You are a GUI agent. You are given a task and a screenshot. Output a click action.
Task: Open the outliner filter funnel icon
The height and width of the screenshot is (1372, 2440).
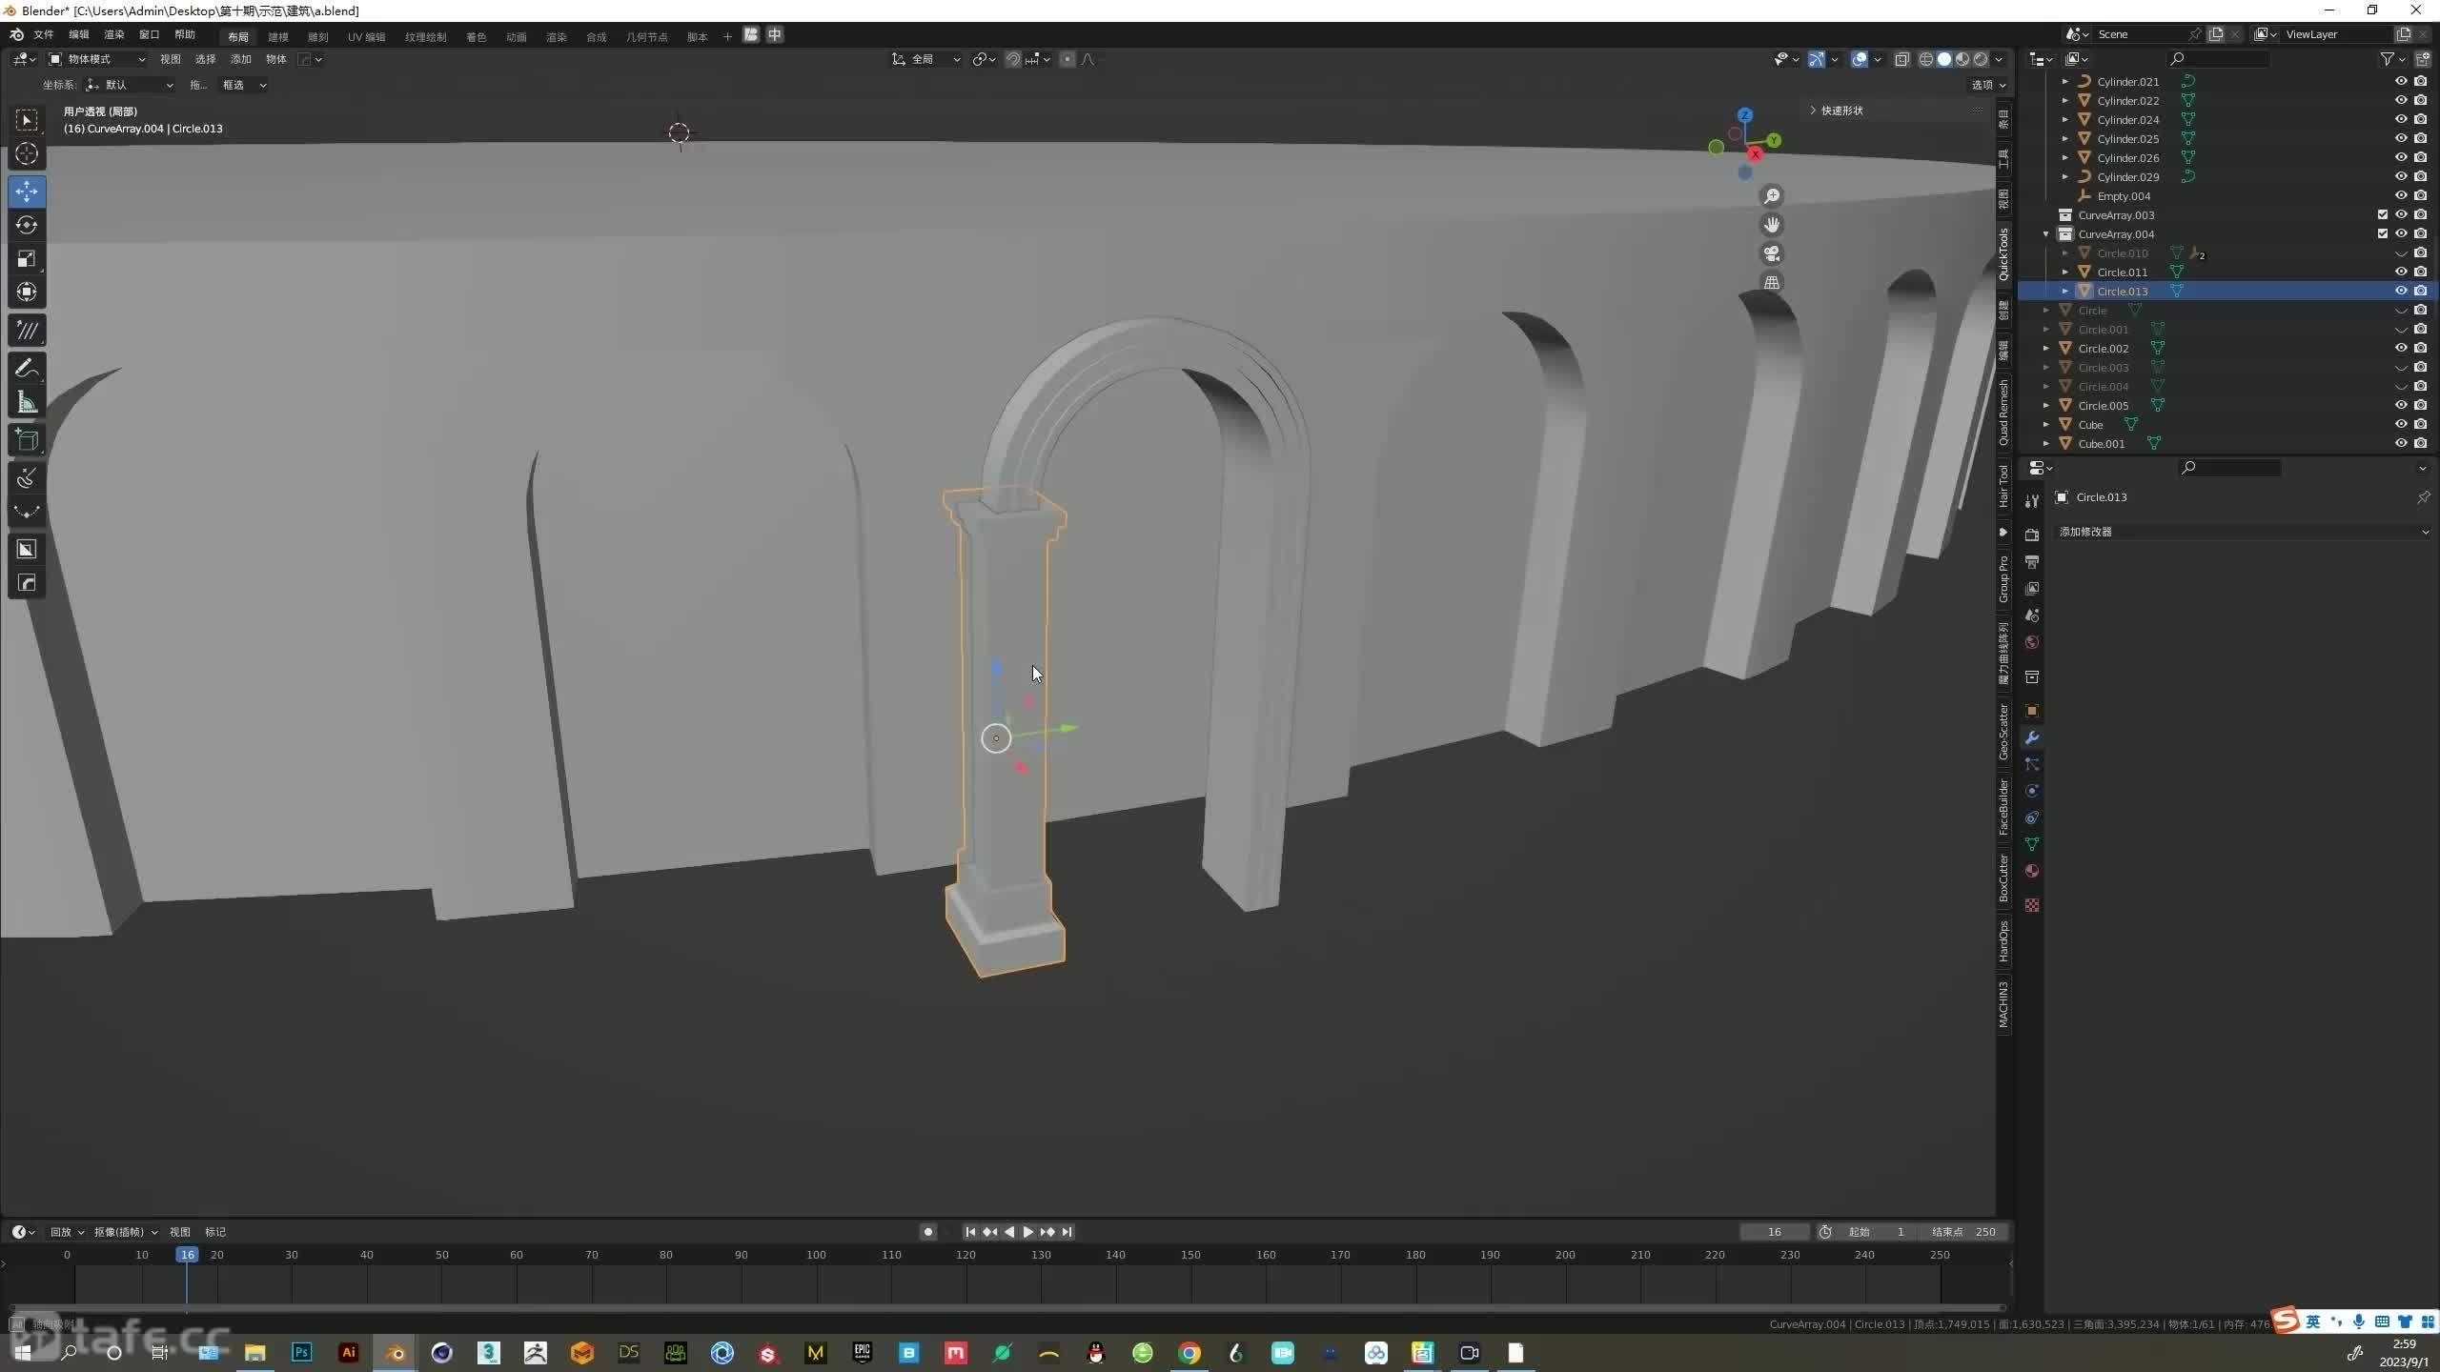pyautogui.click(x=2388, y=59)
